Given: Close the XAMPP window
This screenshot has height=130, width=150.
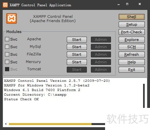Looking at the screenshot, I should coord(140,4).
